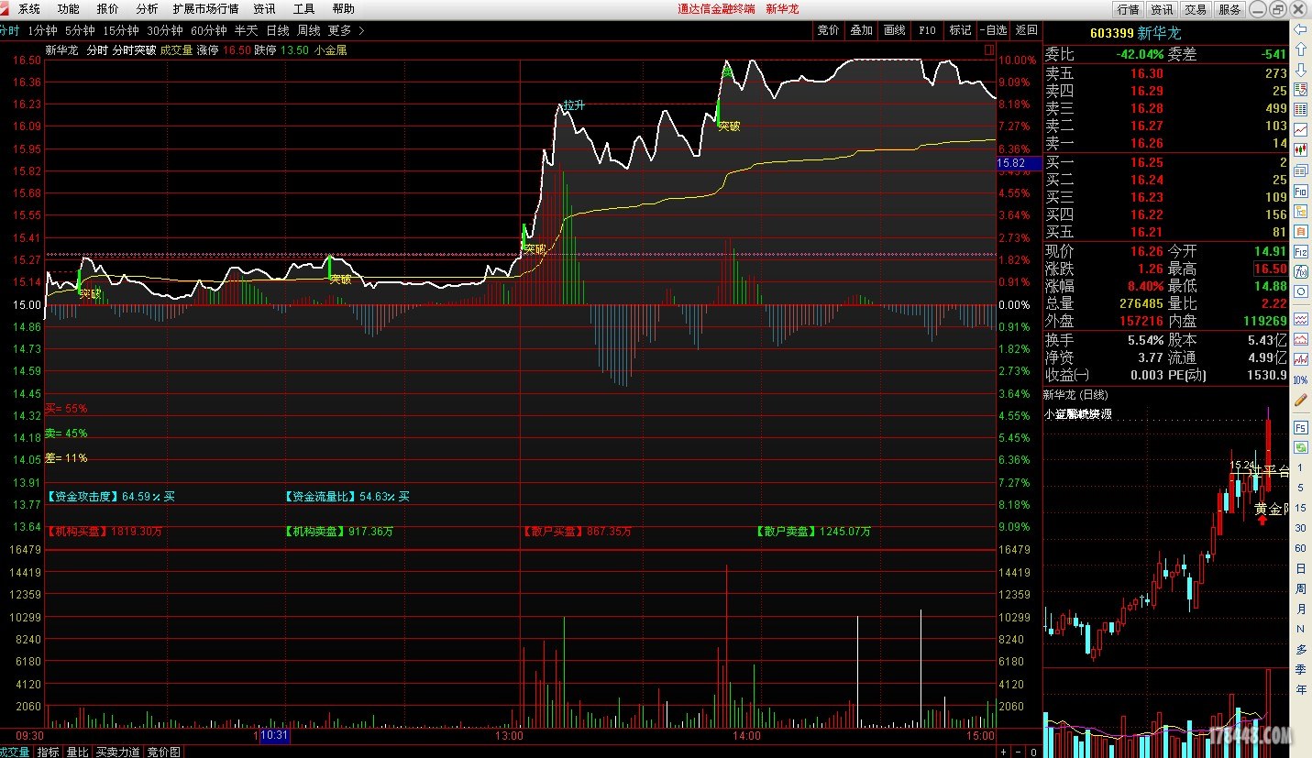Select the 竞价图 bottom tab
Screen dimensions: 1312x758
pyautogui.click(x=164, y=752)
